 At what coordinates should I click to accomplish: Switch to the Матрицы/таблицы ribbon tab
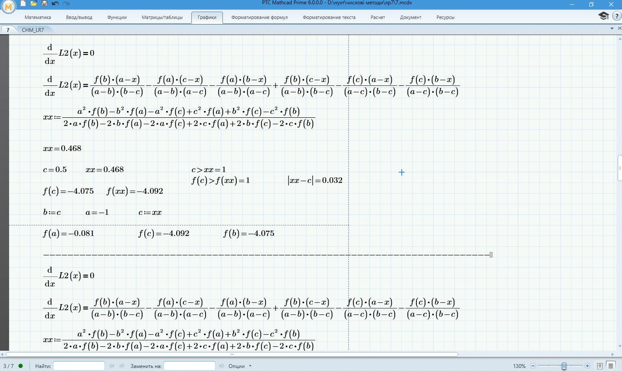(x=162, y=17)
